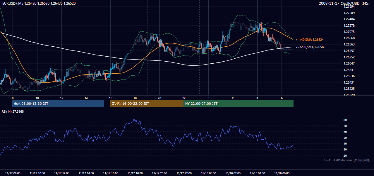Click the bottom time label 11/17 16:00

[111, 173]
